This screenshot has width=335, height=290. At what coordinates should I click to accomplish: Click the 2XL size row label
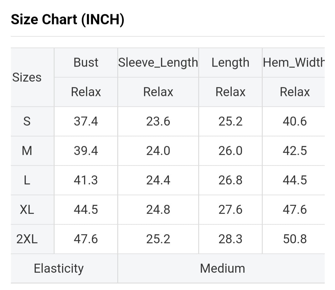pyautogui.click(x=27, y=239)
